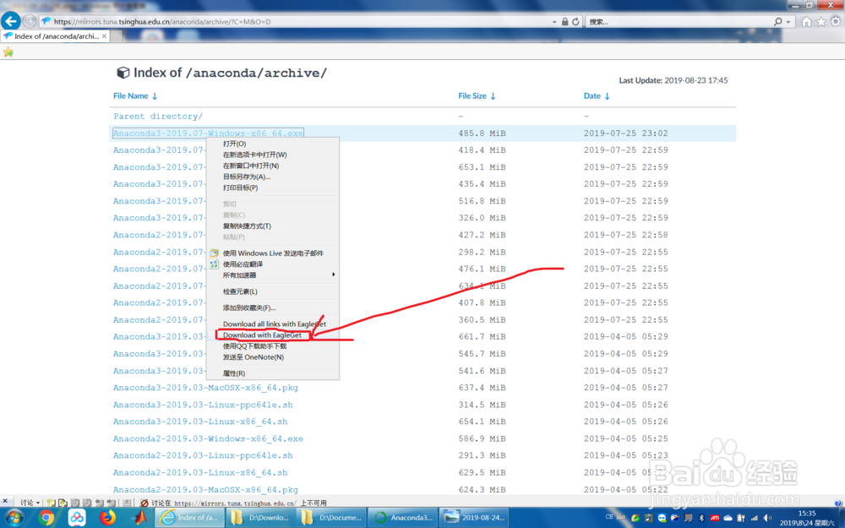Click the browser forward arrow button

click(x=30, y=21)
